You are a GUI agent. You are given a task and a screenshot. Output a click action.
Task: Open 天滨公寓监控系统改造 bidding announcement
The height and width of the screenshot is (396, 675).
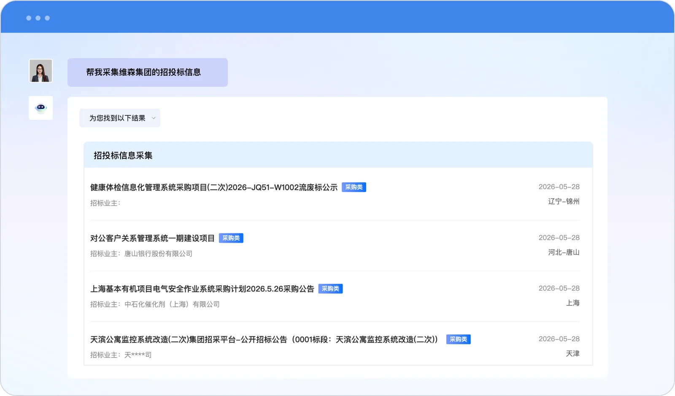tap(264, 340)
